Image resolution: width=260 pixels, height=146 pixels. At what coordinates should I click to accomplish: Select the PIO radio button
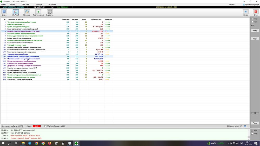pyautogui.click(x=252, y=22)
